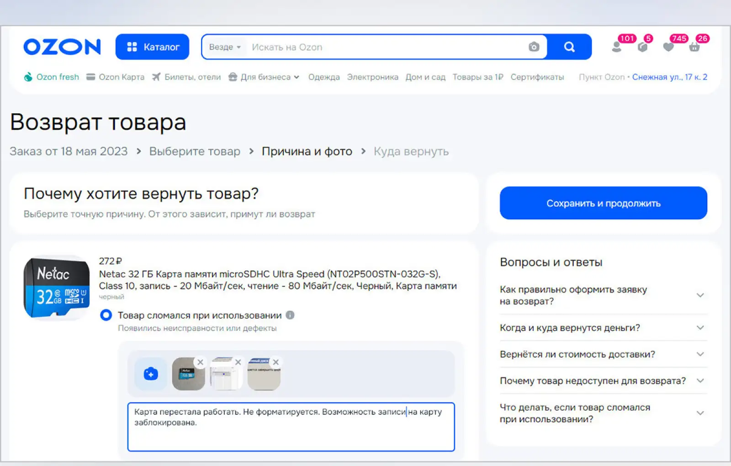Open the shopping cart icon
This screenshot has height=466, width=731.
coord(694,47)
